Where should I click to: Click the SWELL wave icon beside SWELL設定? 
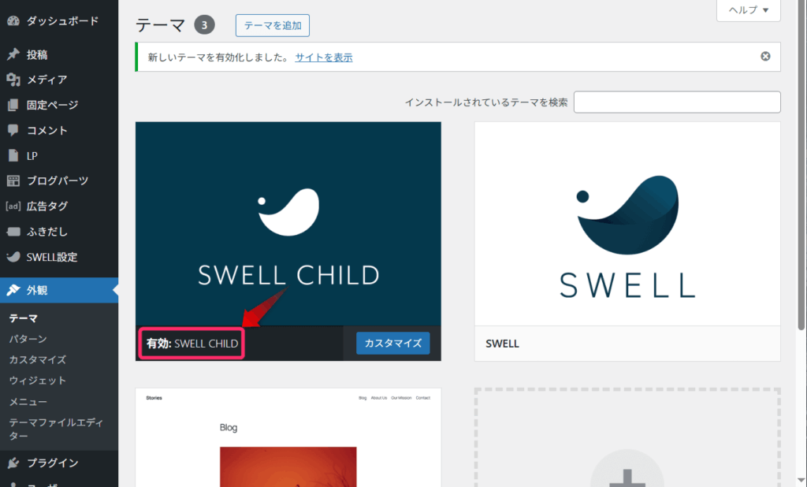(x=13, y=257)
